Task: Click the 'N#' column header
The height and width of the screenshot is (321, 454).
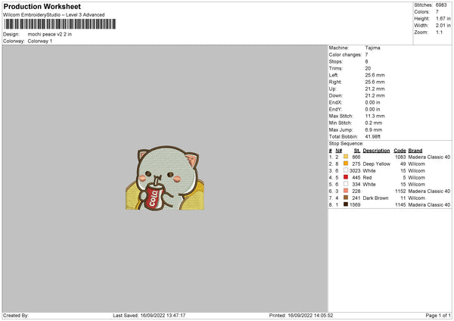Action: pyautogui.click(x=339, y=151)
